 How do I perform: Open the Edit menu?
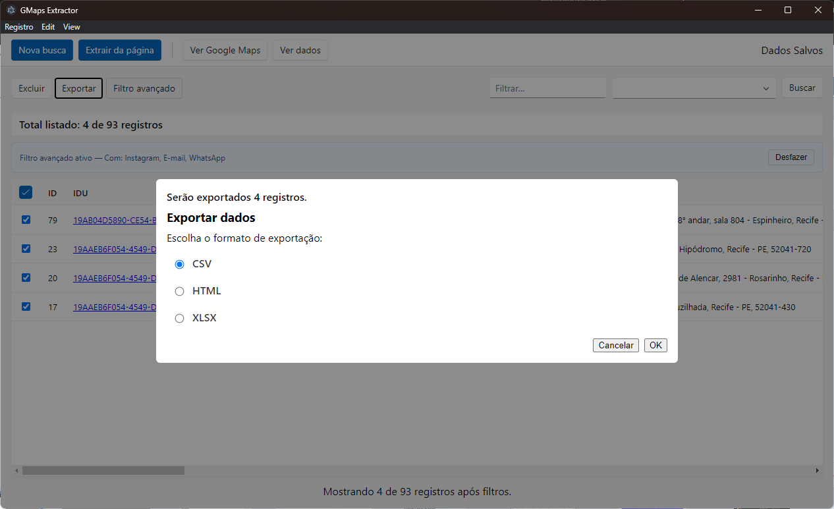click(x=48, y=27)
